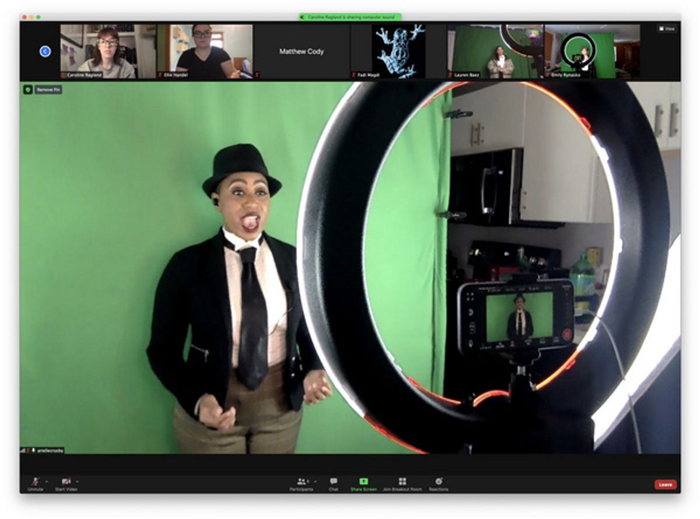Click the green Share Screen icon

coord(363,482)
